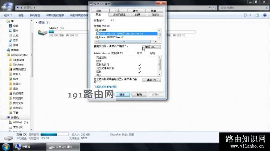Open the 视频 library

click(x=16, y=26)
